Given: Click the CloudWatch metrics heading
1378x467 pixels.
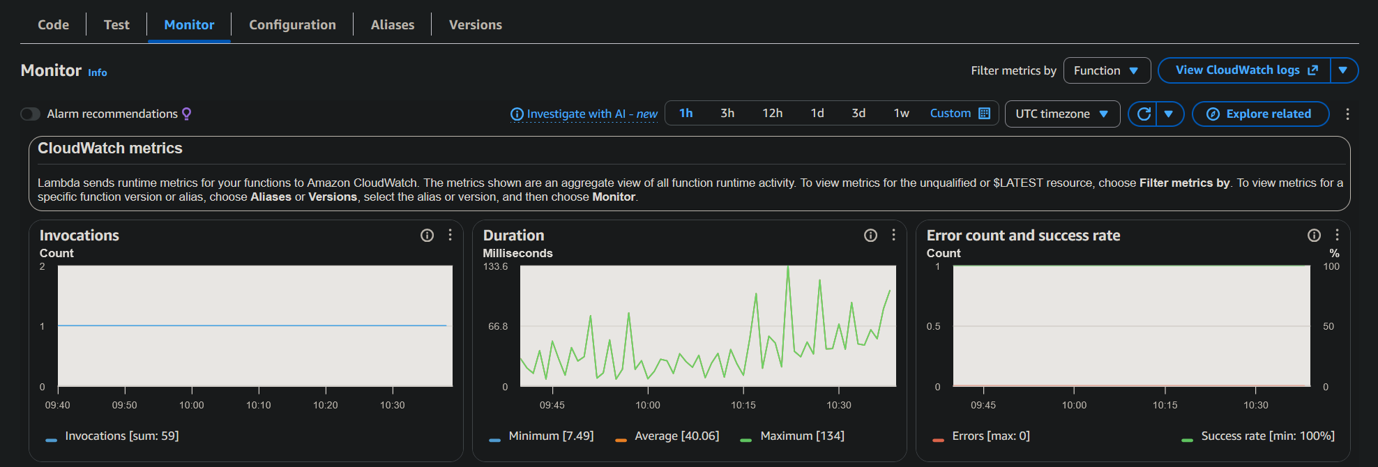Looking at the screenshot, I should coord(110,148).
